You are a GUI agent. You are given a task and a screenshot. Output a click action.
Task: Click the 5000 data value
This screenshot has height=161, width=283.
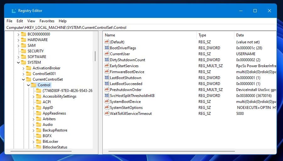[x=240, y=113]
